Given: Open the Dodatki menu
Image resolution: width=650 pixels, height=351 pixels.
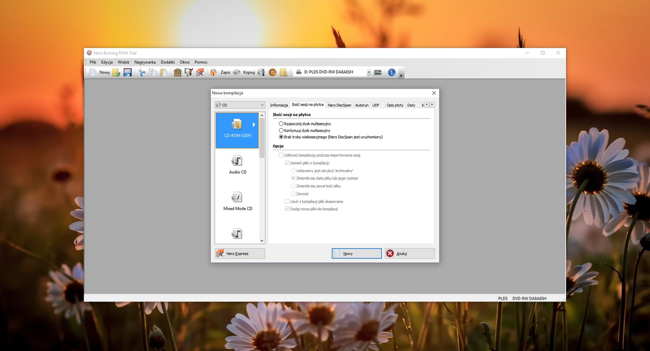Looking at the screenshot, I should pos(168,62).
